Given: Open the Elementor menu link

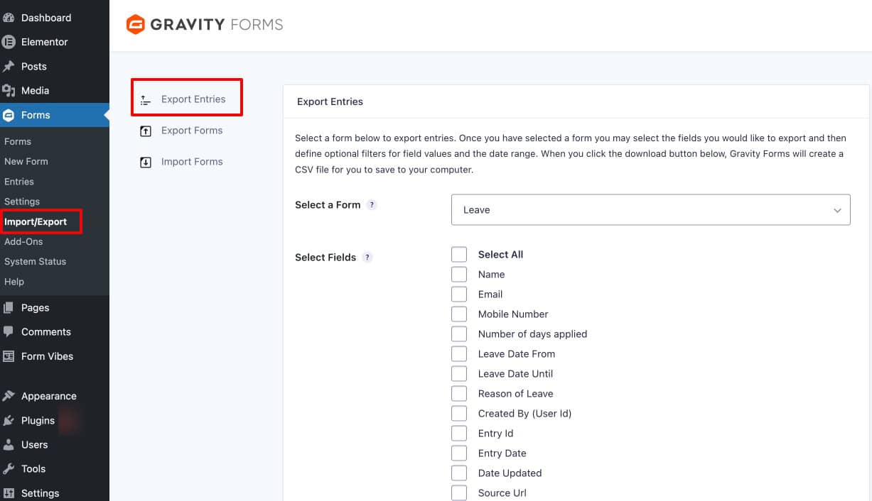Looking at the screenshot, I should coord(45,42).
